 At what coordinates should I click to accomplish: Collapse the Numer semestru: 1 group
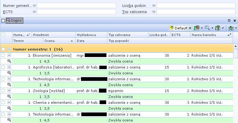9,49
